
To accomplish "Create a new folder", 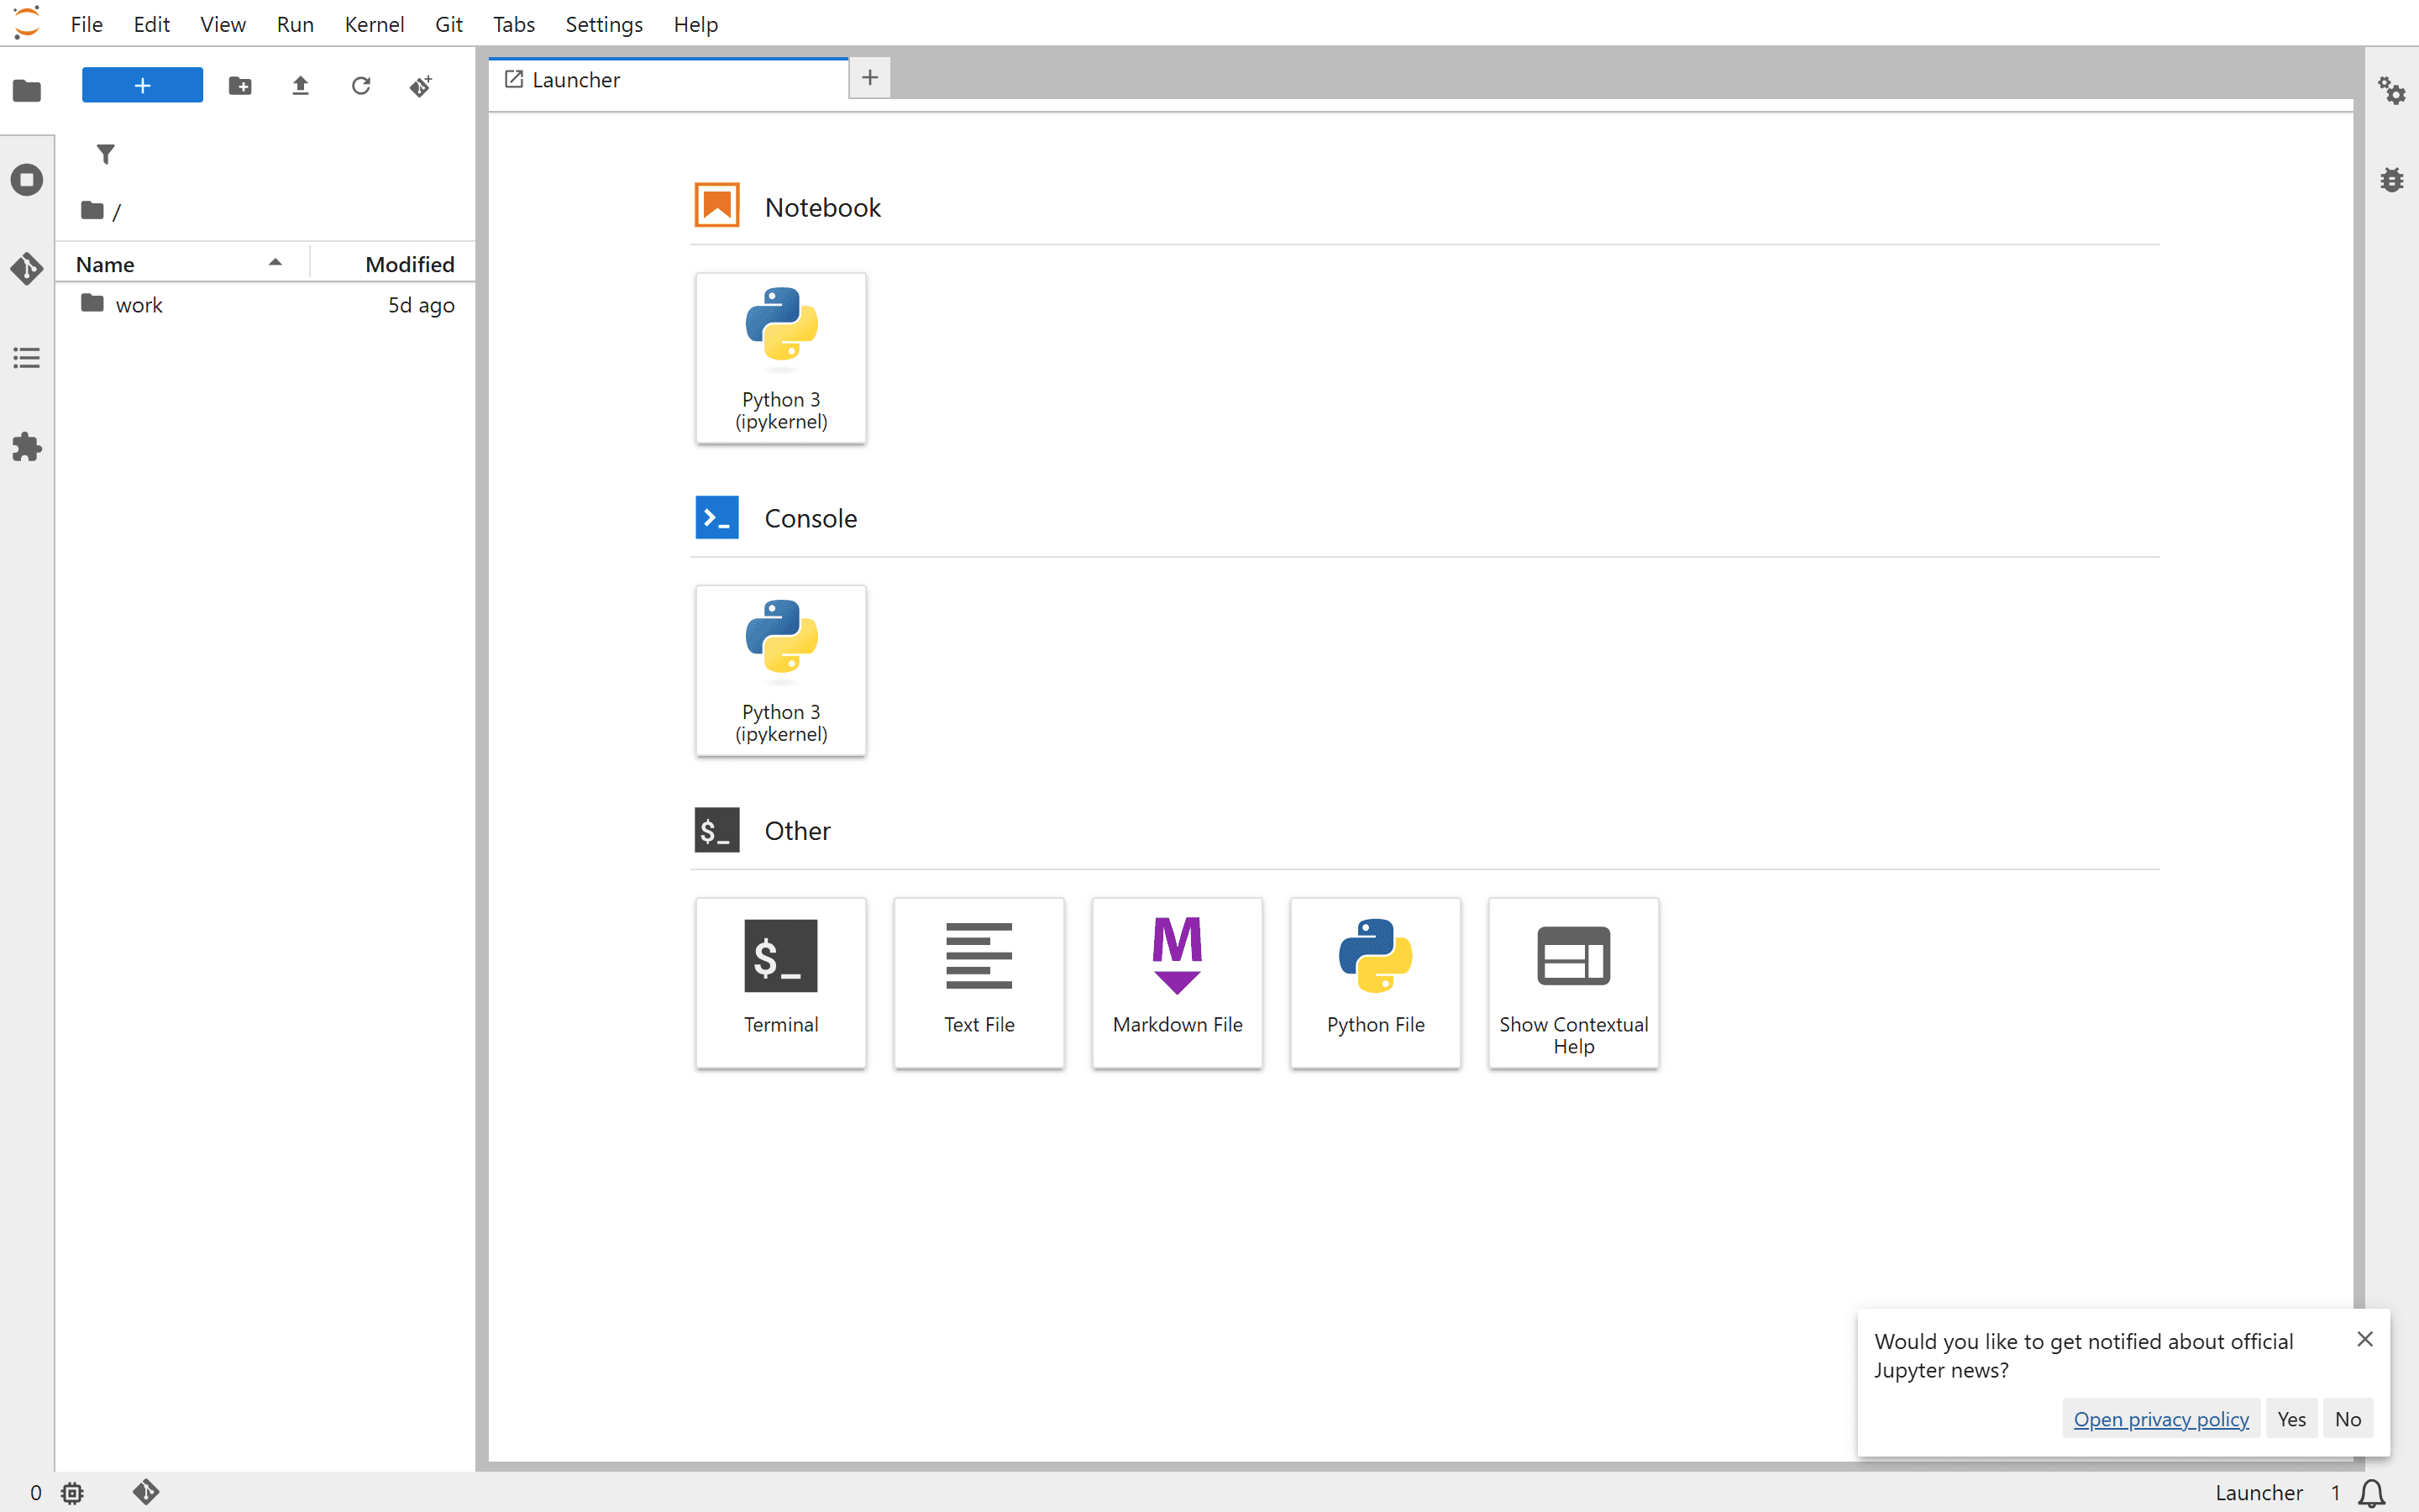I will (240, 86).
